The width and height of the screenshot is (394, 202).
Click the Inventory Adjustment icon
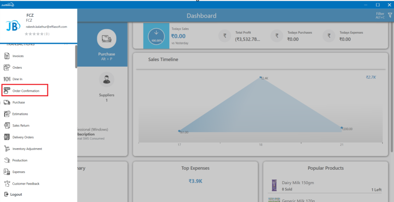(7, 149)
